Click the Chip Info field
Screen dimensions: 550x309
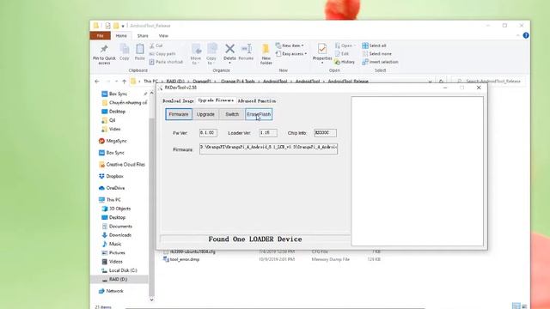pyautogui.click(x=325, y=133)
